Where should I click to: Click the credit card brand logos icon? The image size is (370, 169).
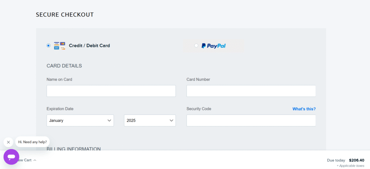60,46
